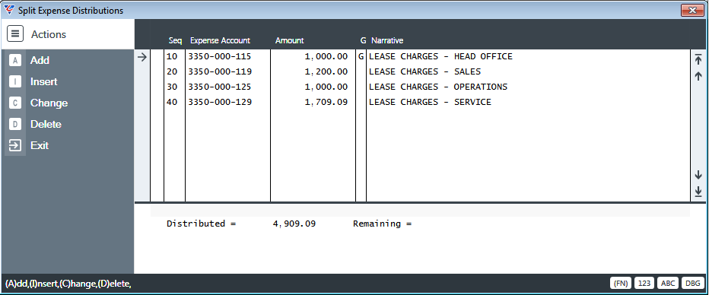The height and width of the screenshot is (295, 709).
Task: Click the row pointer arrow at sequence 10
Action: point(142,57)
